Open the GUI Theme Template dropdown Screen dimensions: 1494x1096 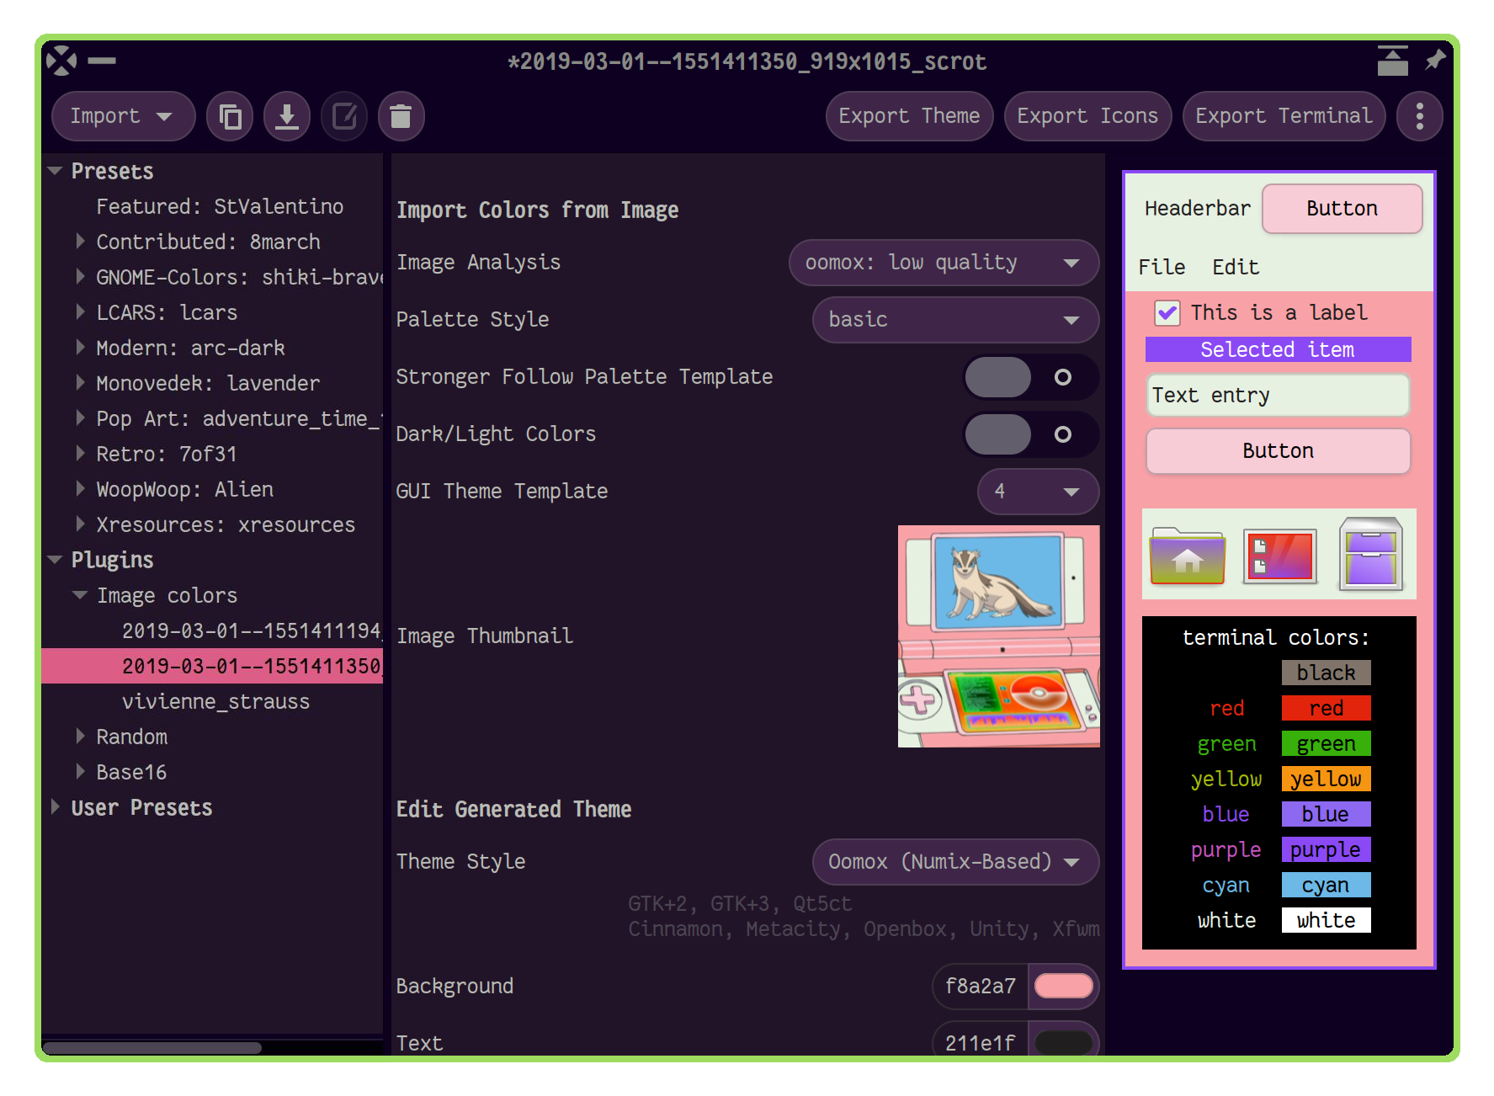(x=1038, y=492)
